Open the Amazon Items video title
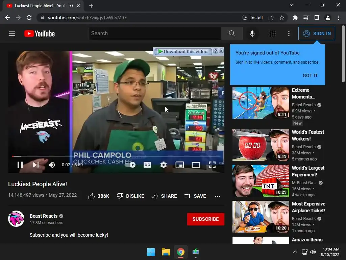The image size is (346, 260). click(x=307, y=240)
